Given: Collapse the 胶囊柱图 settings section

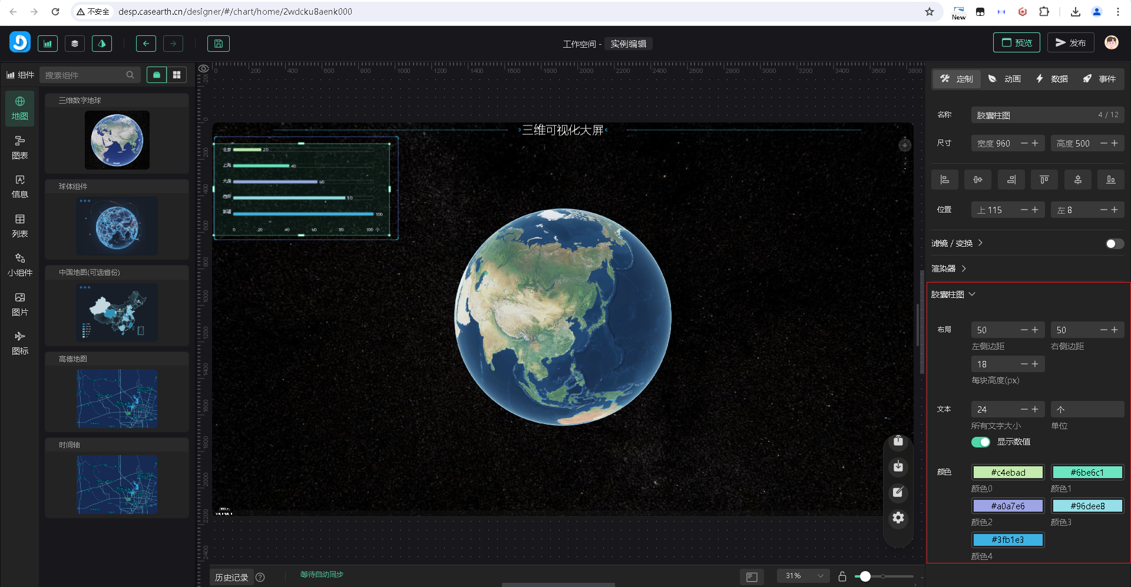Looking at the screenshot, I should pos(953,294).
